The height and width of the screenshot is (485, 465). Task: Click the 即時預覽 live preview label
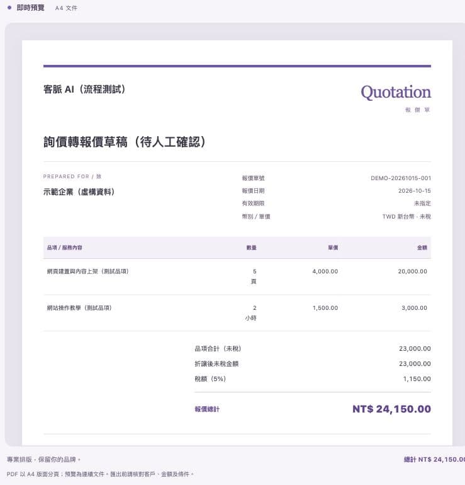click(30, 8)
